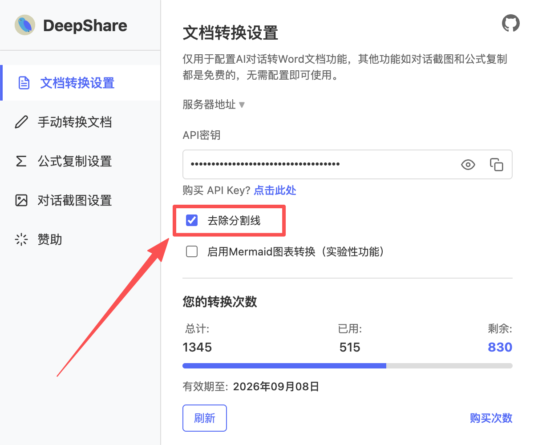Click the sigma icon for 公式复制设置
This screenshot has height=445, width=534.
click(x=21, y=161)
